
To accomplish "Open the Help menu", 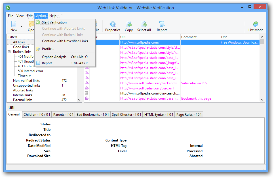I will click(53, 16).
